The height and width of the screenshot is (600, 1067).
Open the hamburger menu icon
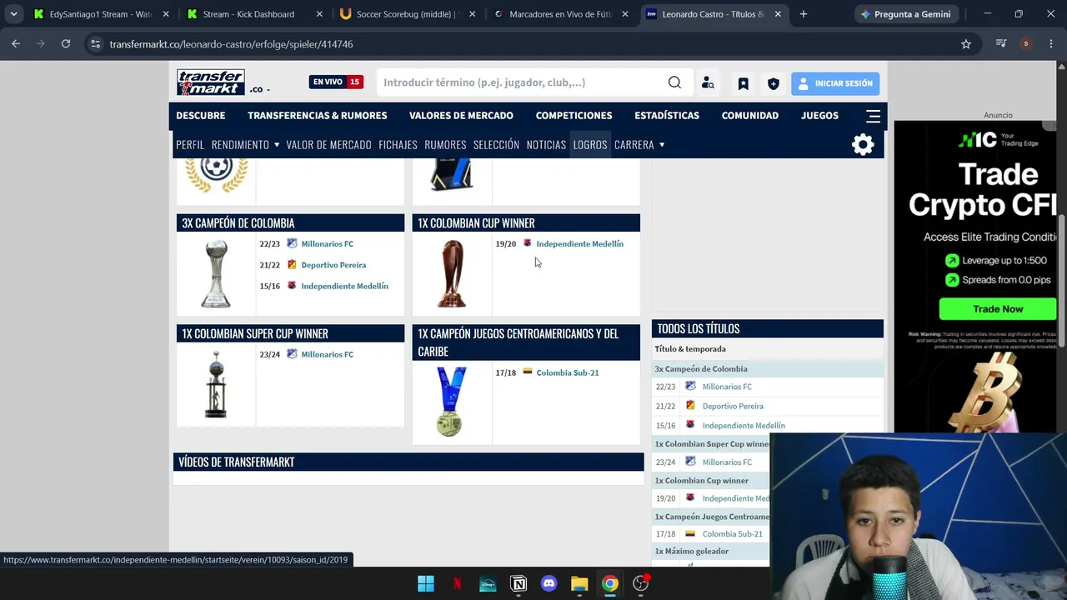click(873, 116)
